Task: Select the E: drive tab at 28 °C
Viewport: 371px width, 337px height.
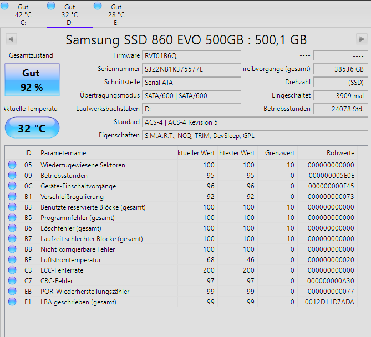Action: 116,14
